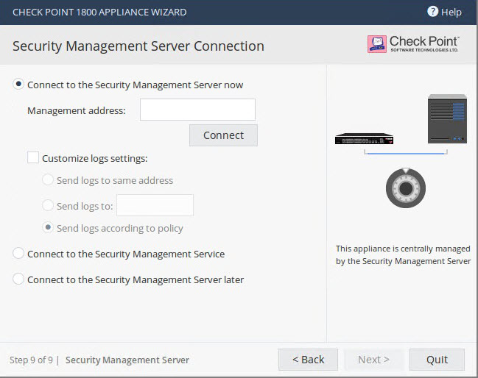Click the blue connection line between devices

(x=405, y=153)
